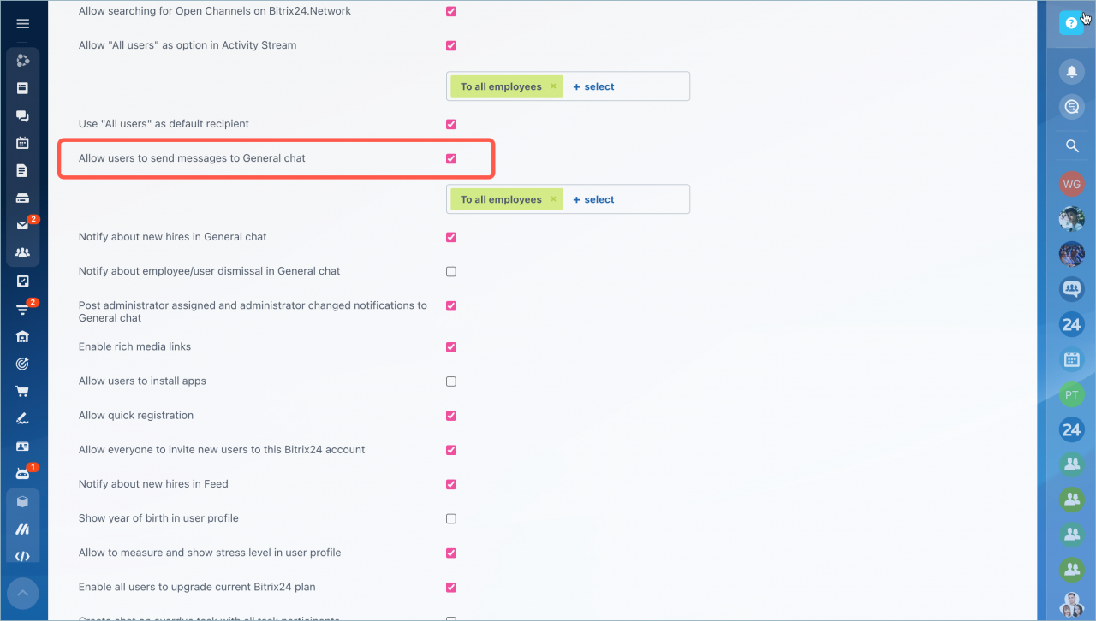Uncheck Allow users to send messages to General chat
This screenshot has height=621, width=1096.
click(x=451, y=158)
